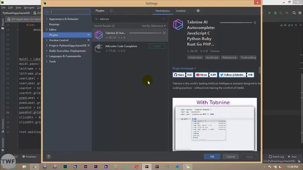Expand the Version Control settings node

(x=47, y=40)
